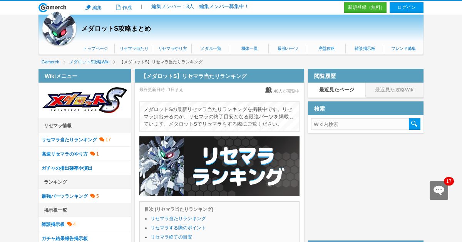This screenshot has width=462, height=242.
Task: Open sidebar link 雑談掲示板
Action: (x=53, y=224)
